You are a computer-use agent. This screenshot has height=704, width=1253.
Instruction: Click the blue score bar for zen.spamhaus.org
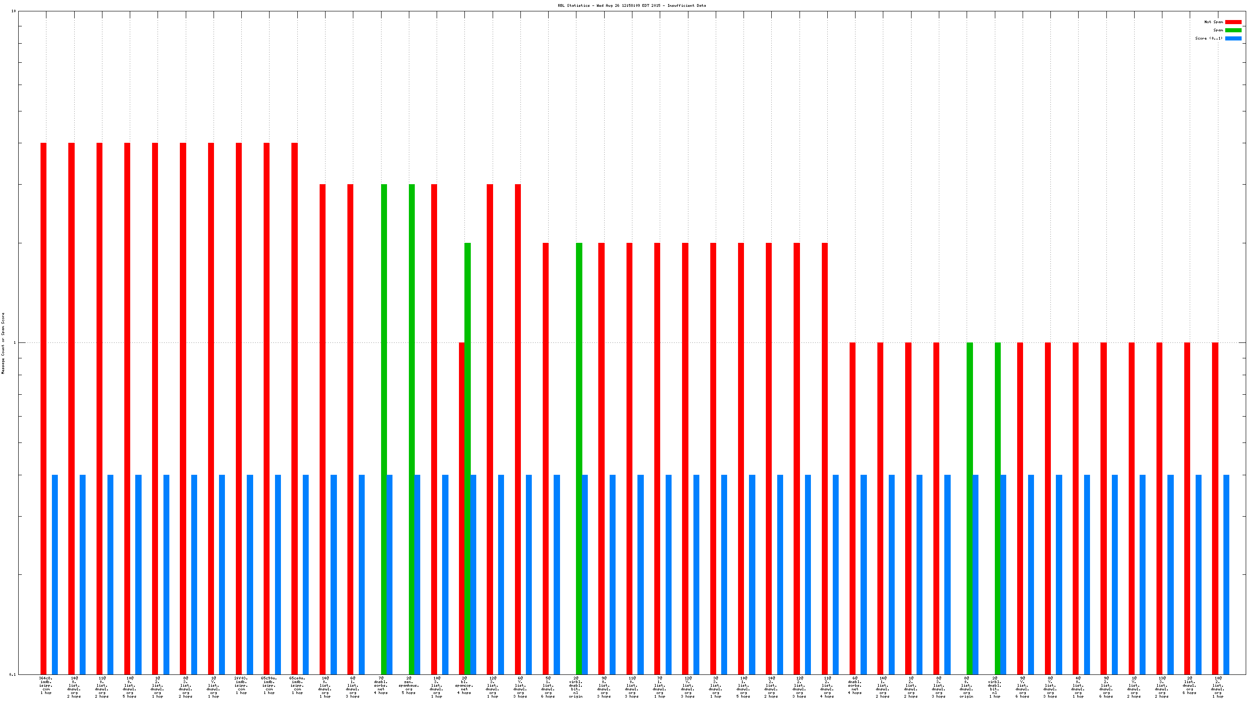(x=418, y=574)
